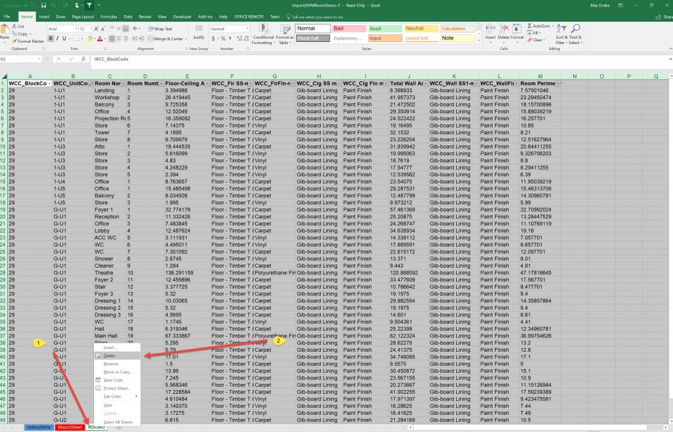The width and height of the screenshot is (673, 432).
Task: Click the Format Painter brush icon
Action: (x=15, y=41)
